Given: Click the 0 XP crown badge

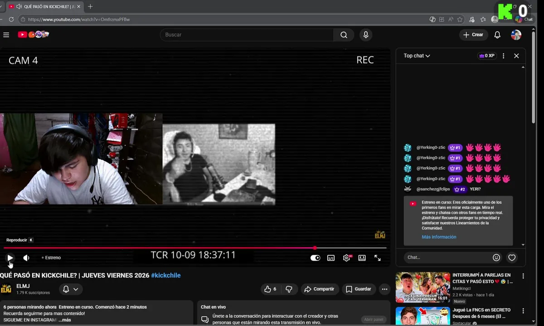Looking at the screenshot, I should (x=487, y=56).
